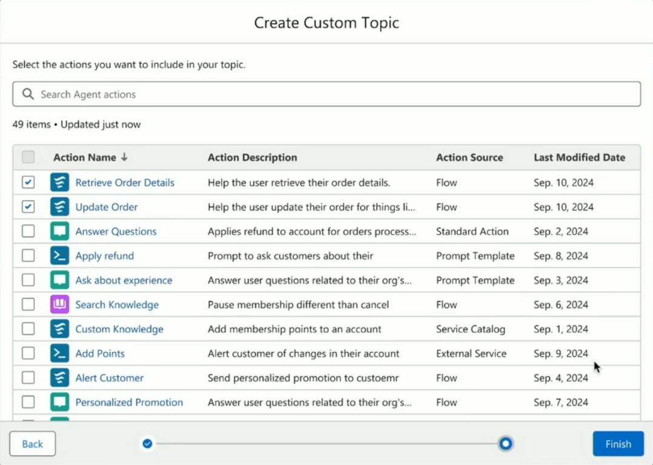Click the chat icon beside Answer Questions

tap(59, 232)
